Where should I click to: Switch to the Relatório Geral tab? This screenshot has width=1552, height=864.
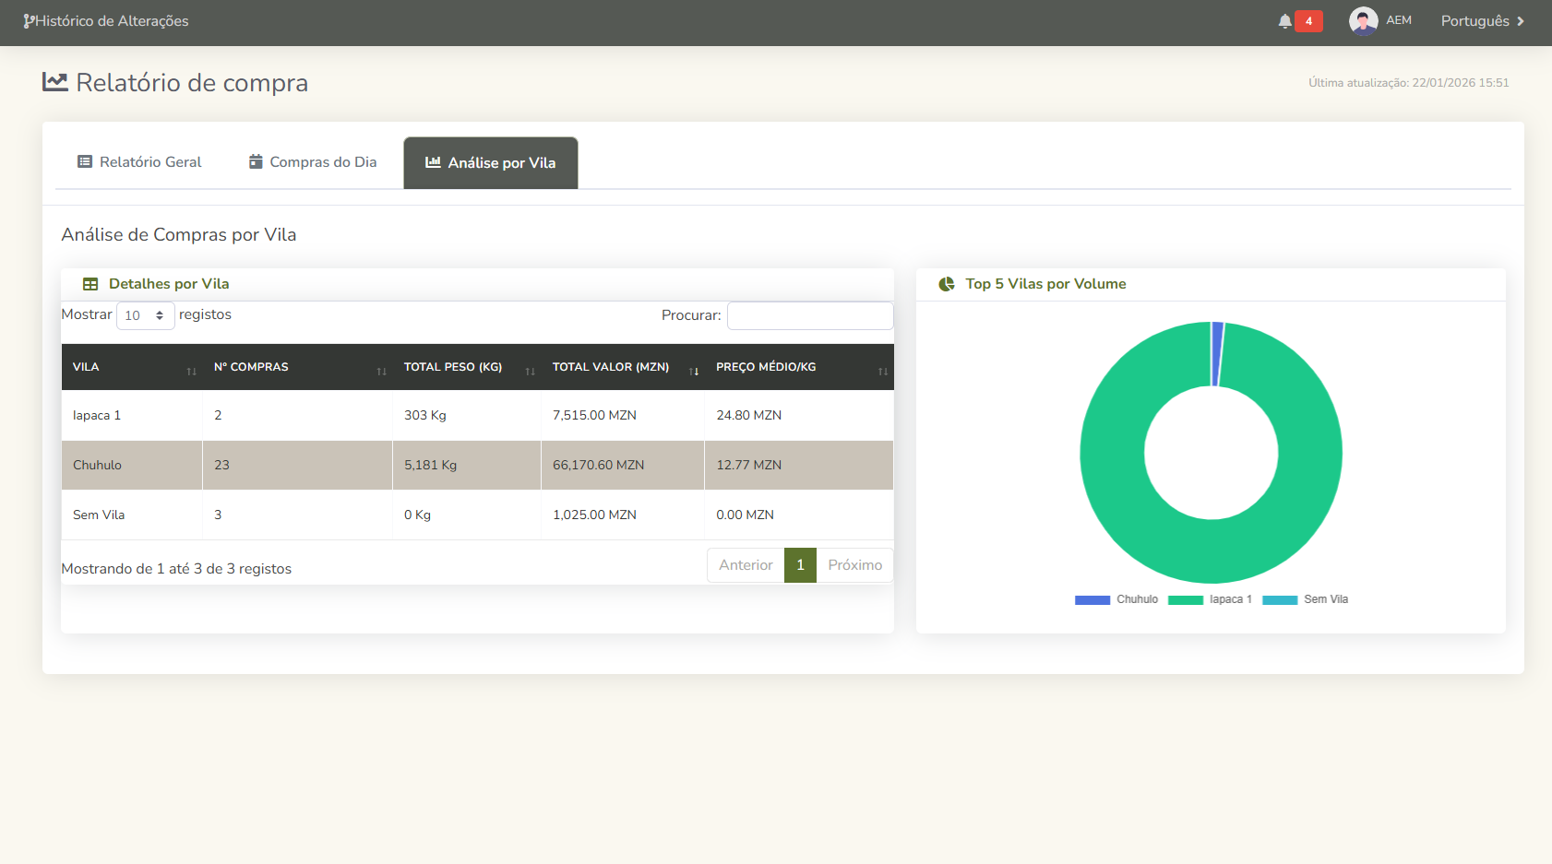point(139,162)
